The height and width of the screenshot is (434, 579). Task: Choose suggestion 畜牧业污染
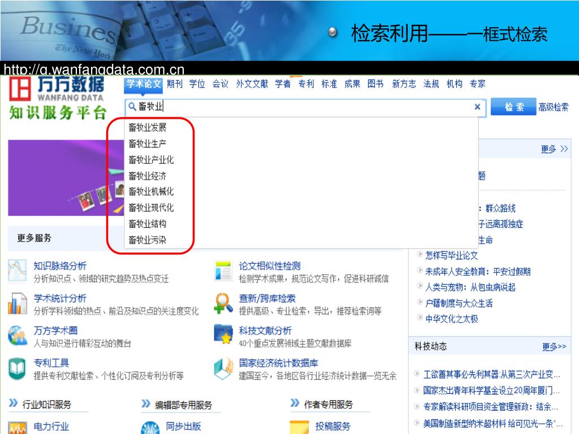point(148,240)
